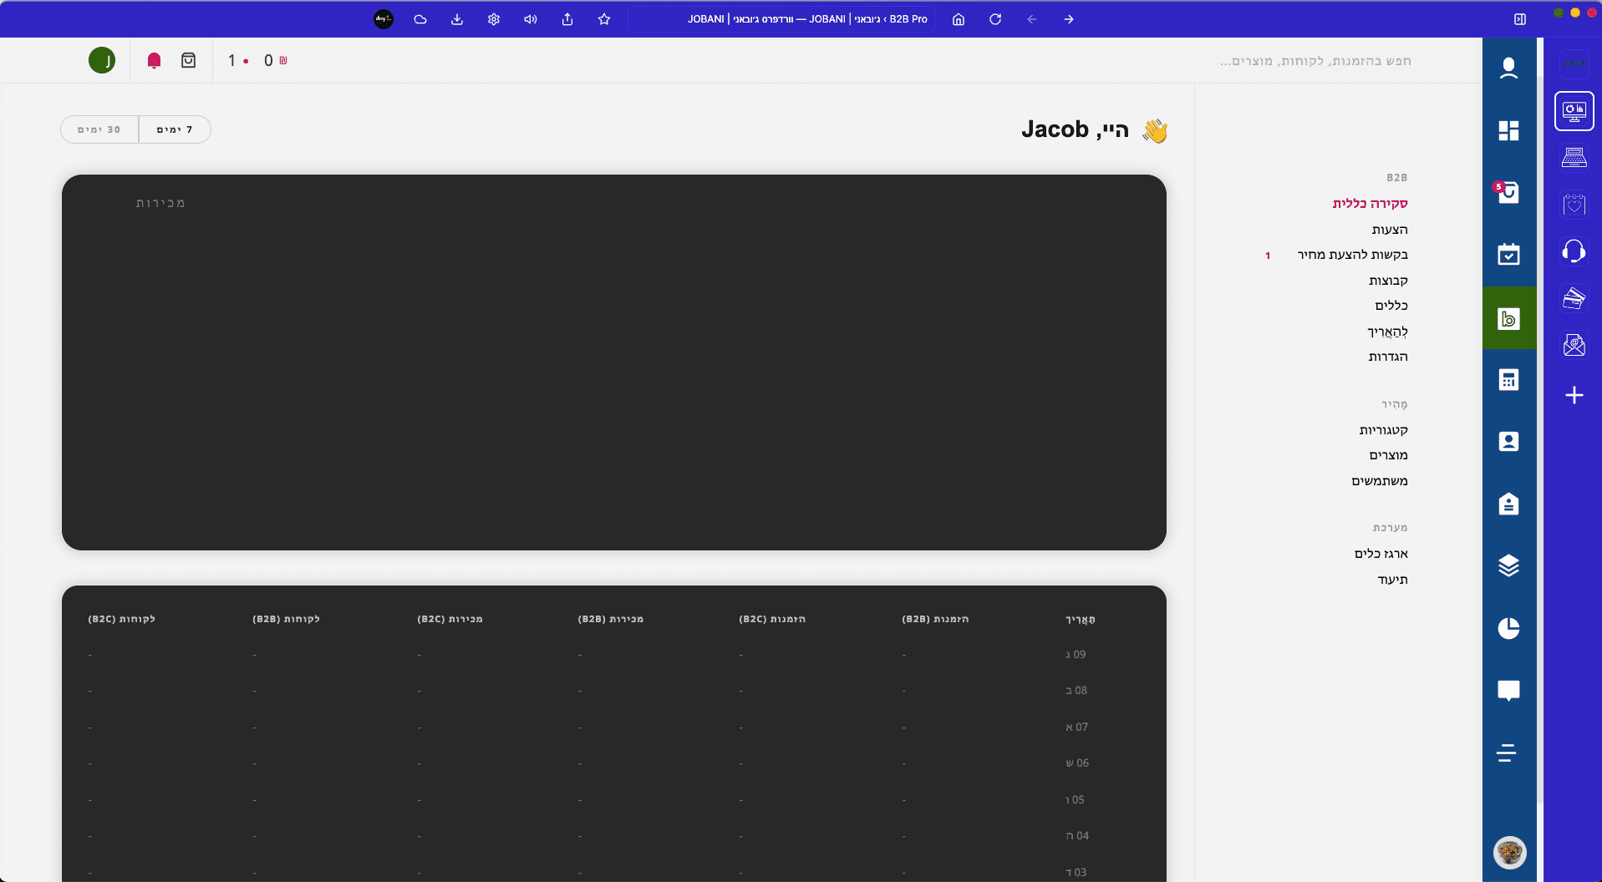Open סקירה כללית menu item
Screen dimensions: 1602x882
1370,204
